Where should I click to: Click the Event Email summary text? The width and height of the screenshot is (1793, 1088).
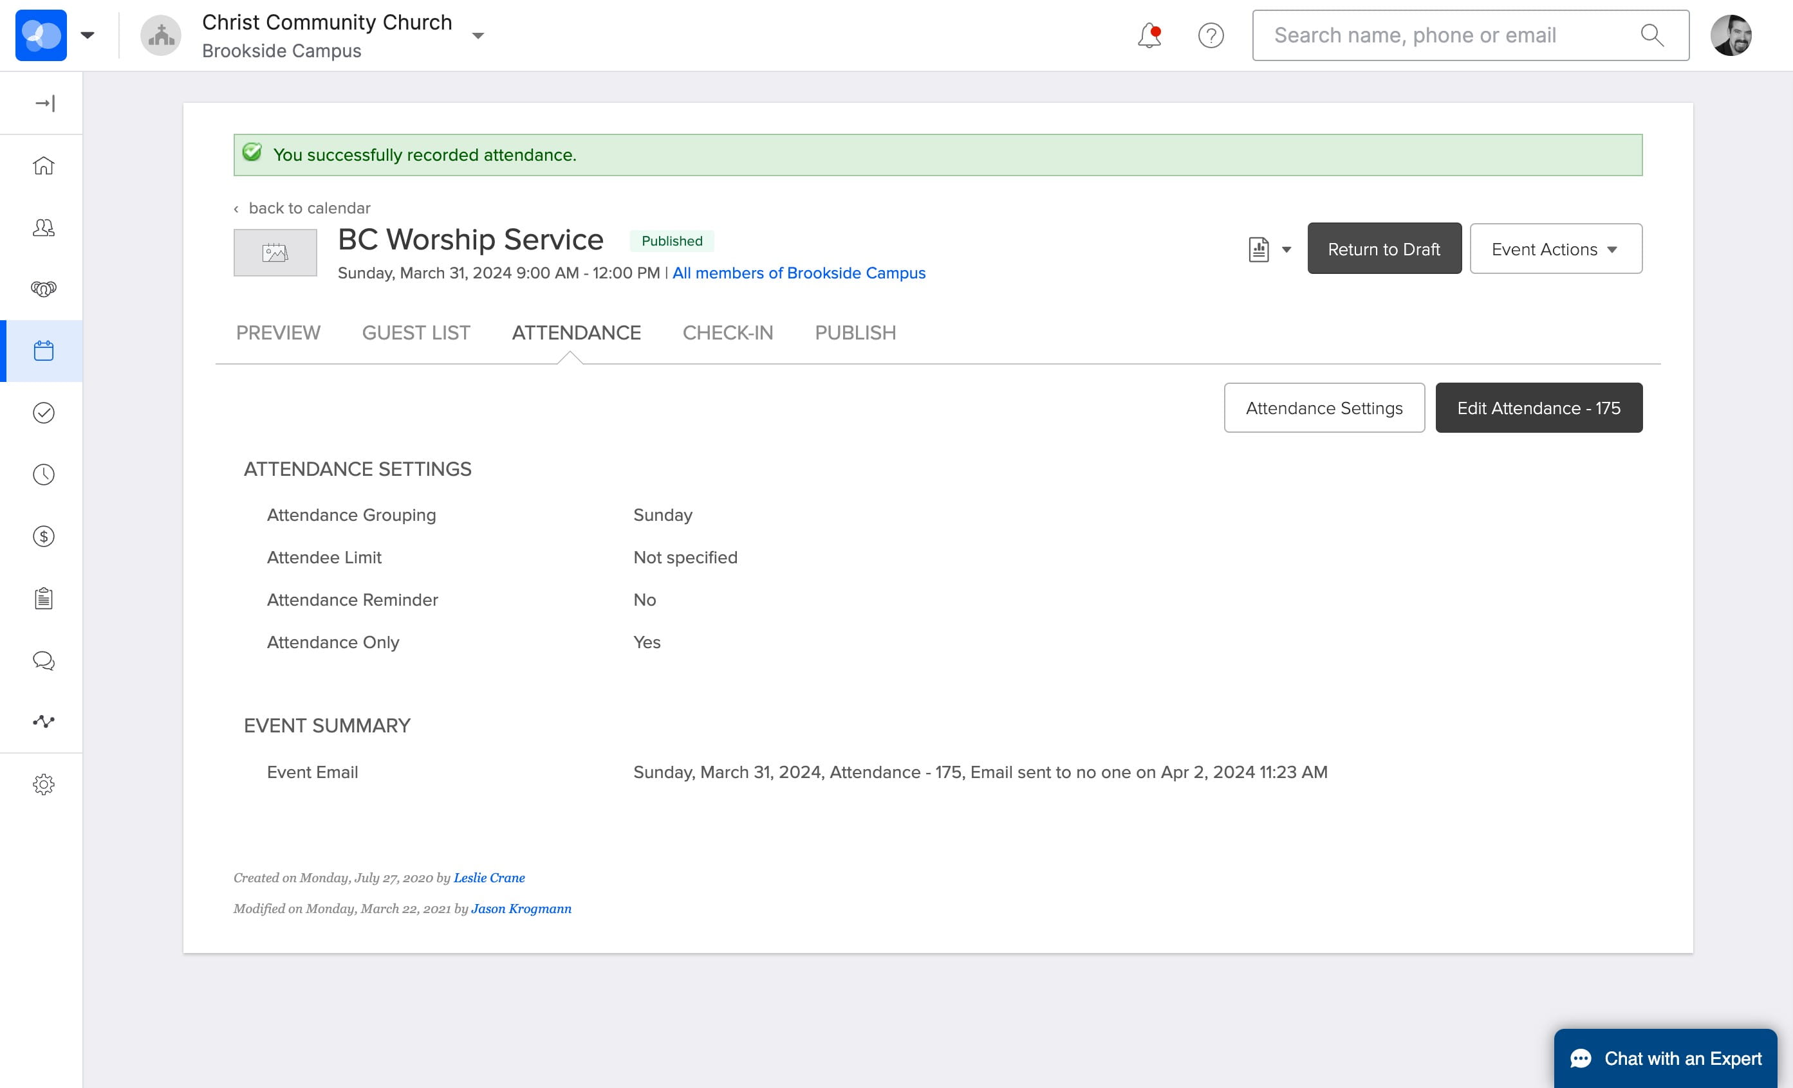(980, 772)
